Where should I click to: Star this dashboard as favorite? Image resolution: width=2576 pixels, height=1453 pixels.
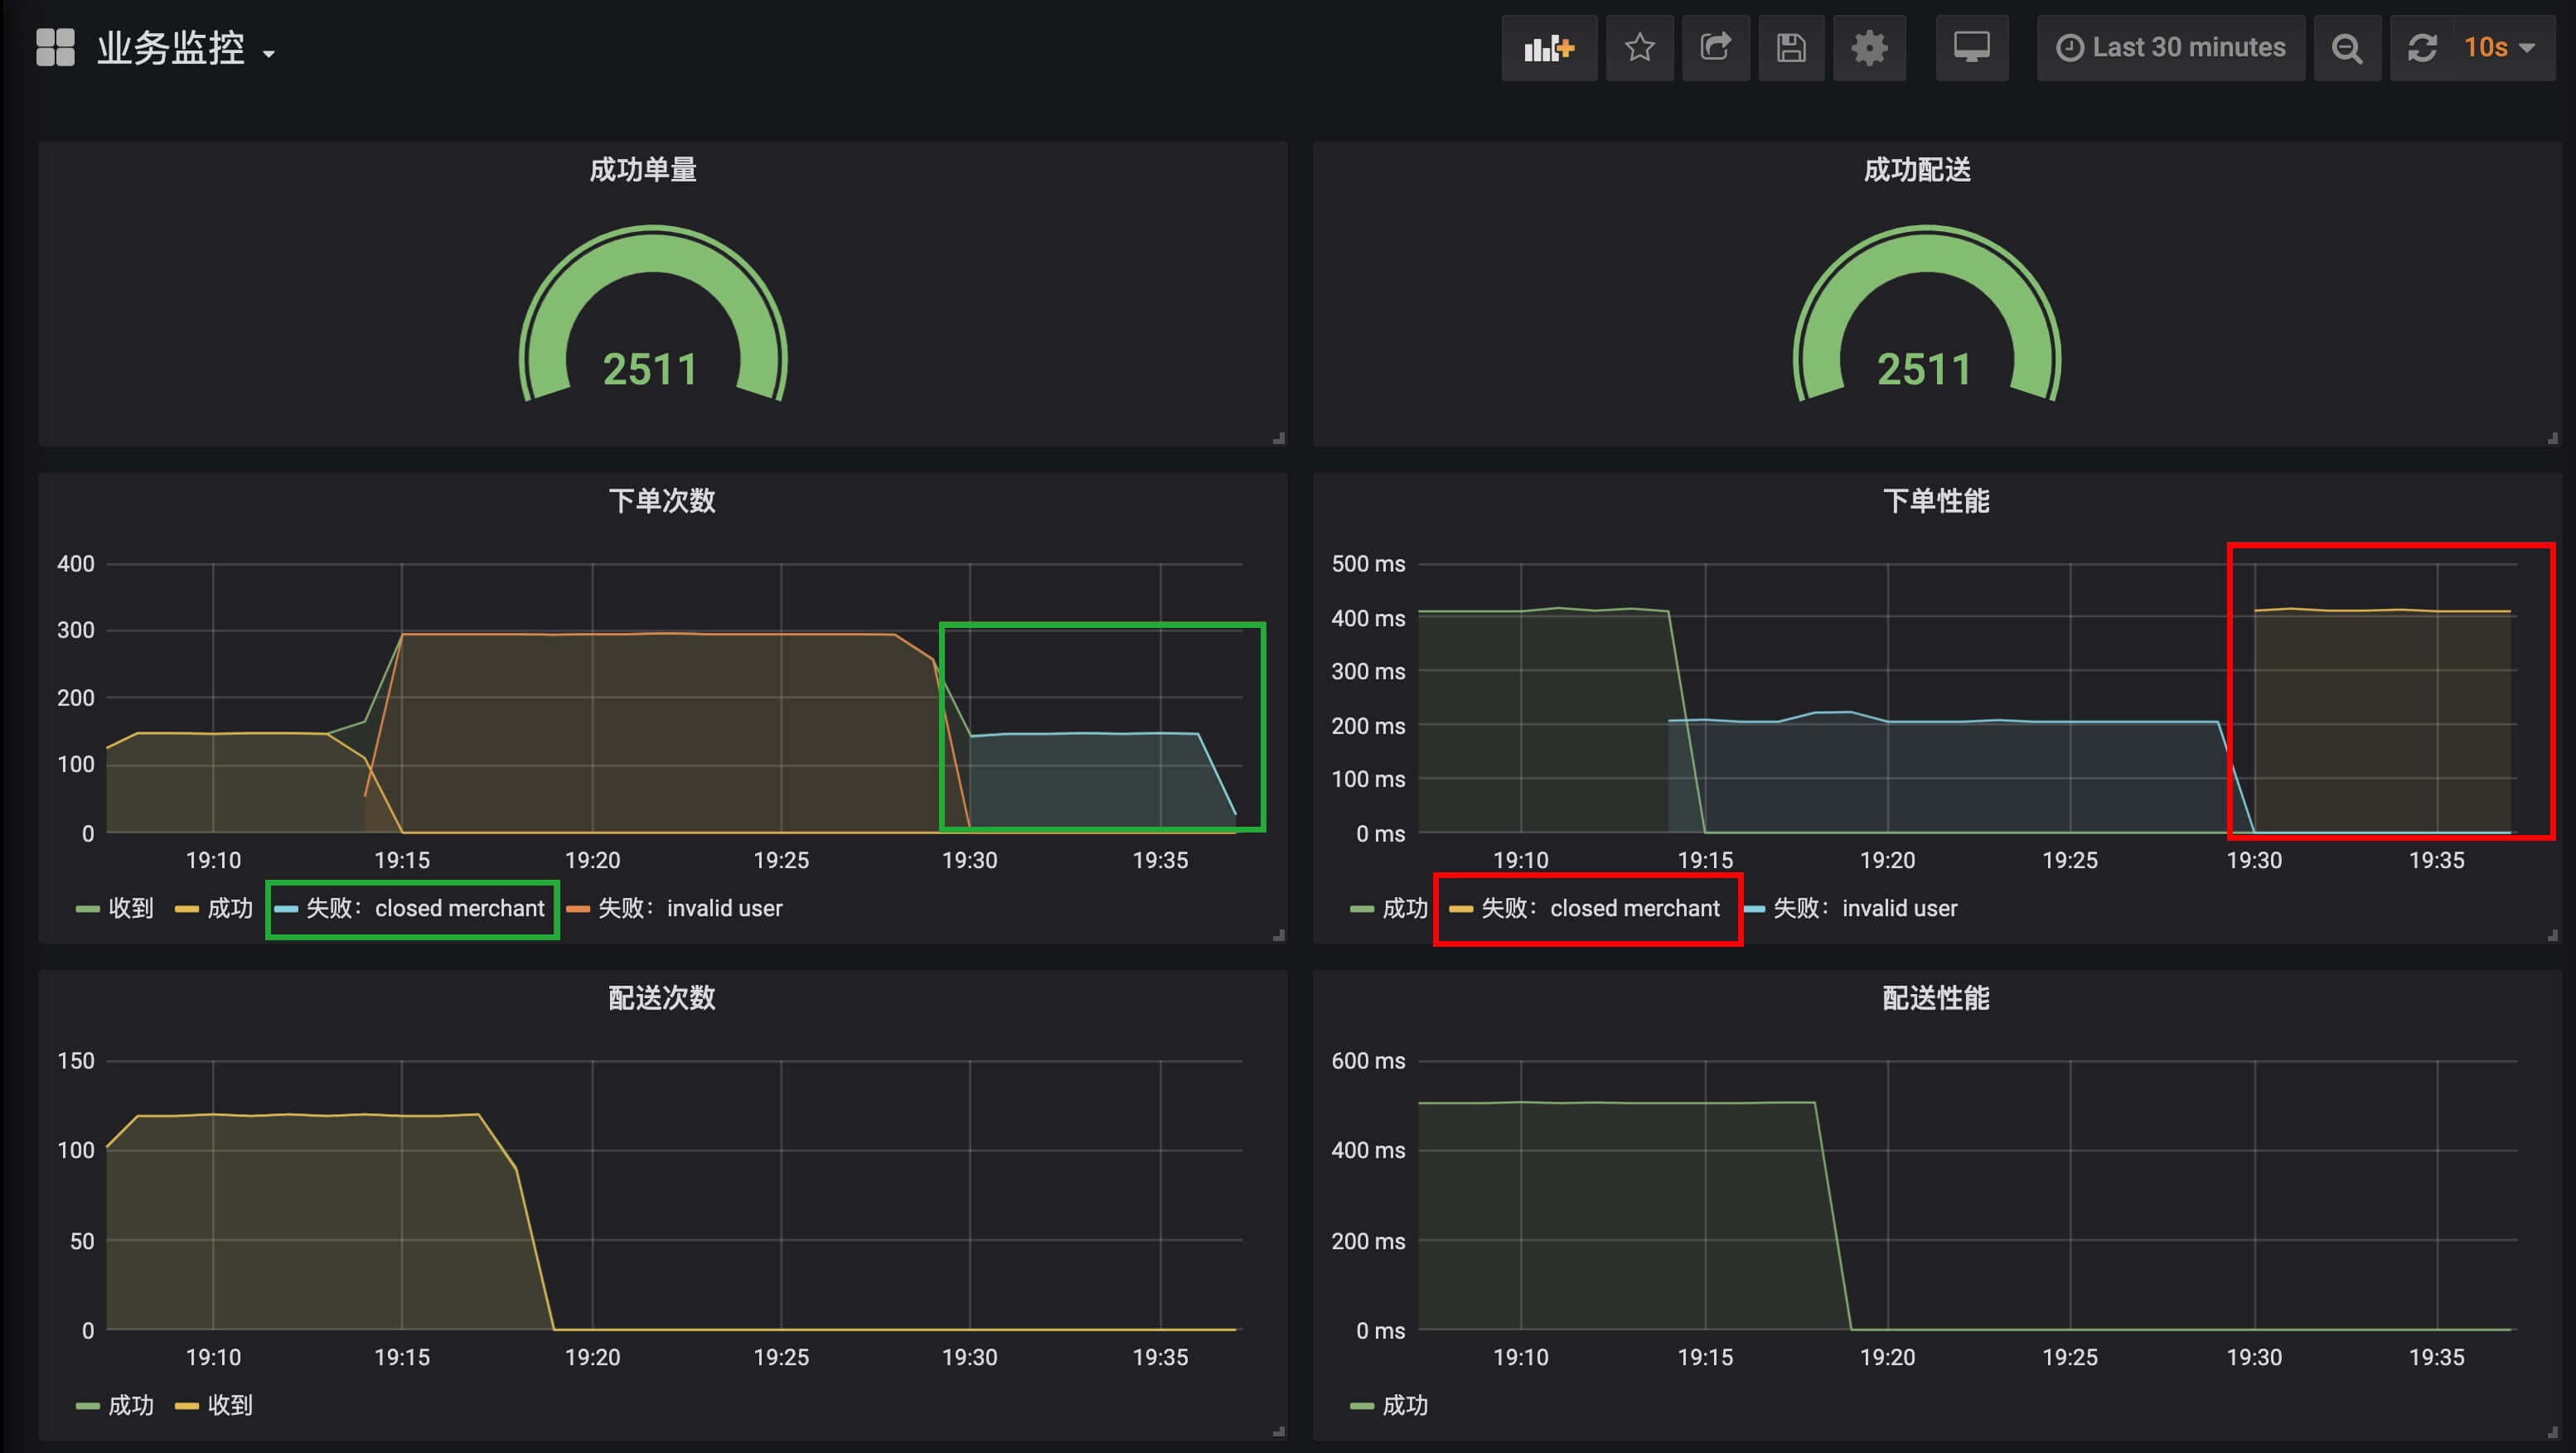click(1639, 47)
